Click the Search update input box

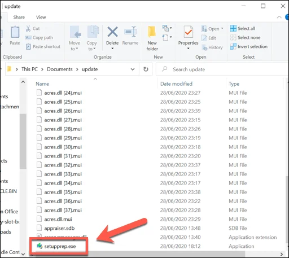222,69
